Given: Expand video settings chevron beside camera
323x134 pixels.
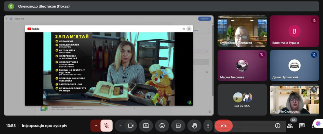Looking at the screenshot, I should pos(120,126).
